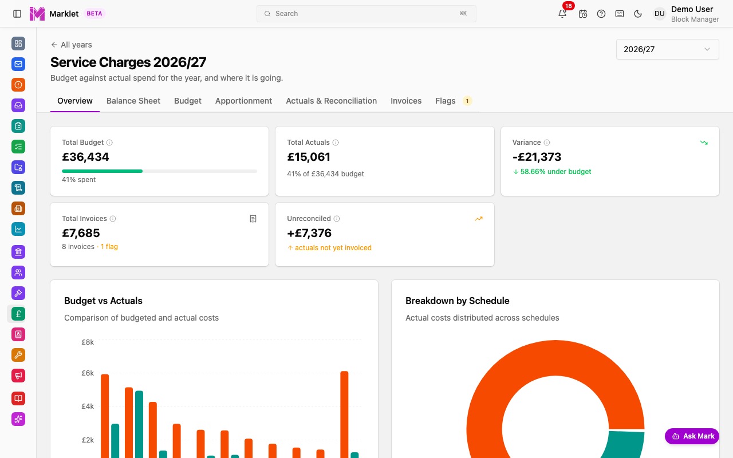Image resolution: width=733 pixels, height=458 pixels.
Task: Open the bank landmark icon
Action: (18, 252)
